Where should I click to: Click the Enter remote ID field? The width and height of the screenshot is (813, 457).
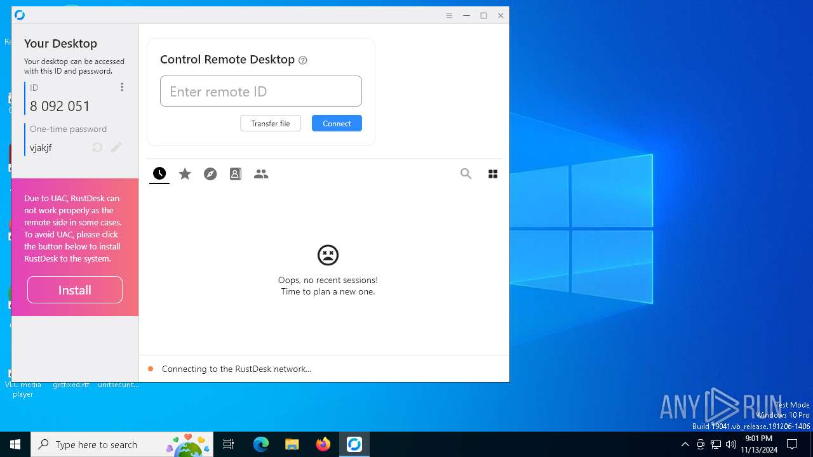pyautogui.click(x=261, y=91)
